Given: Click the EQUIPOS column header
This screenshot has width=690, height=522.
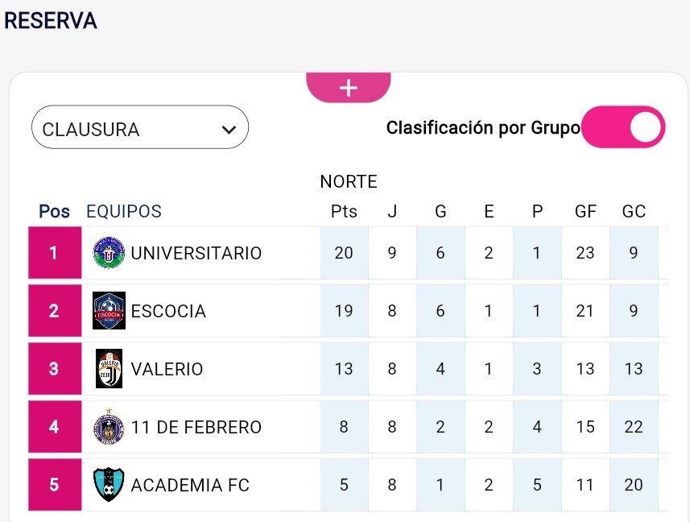Looking at the screenshot, I should click(124, 212).
